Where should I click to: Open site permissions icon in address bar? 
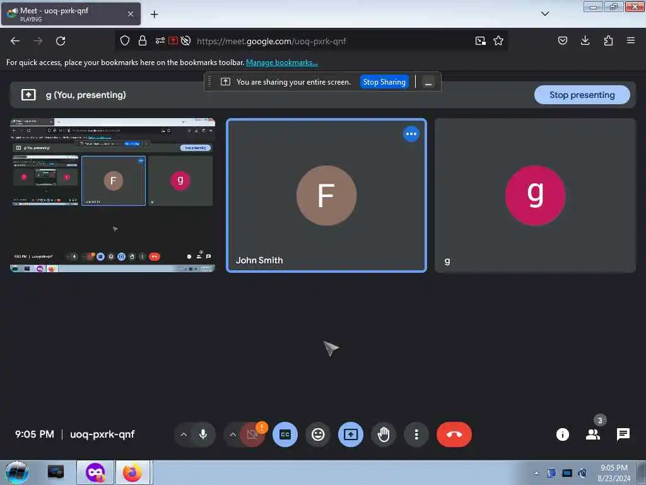[160, 40]
